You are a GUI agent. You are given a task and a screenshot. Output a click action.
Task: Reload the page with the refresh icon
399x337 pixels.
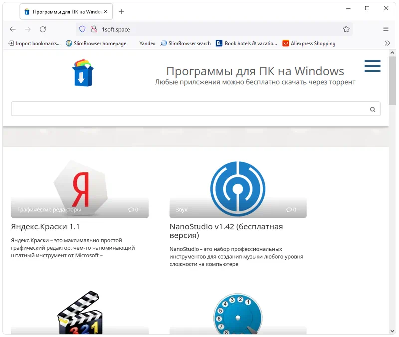[43, 29]
